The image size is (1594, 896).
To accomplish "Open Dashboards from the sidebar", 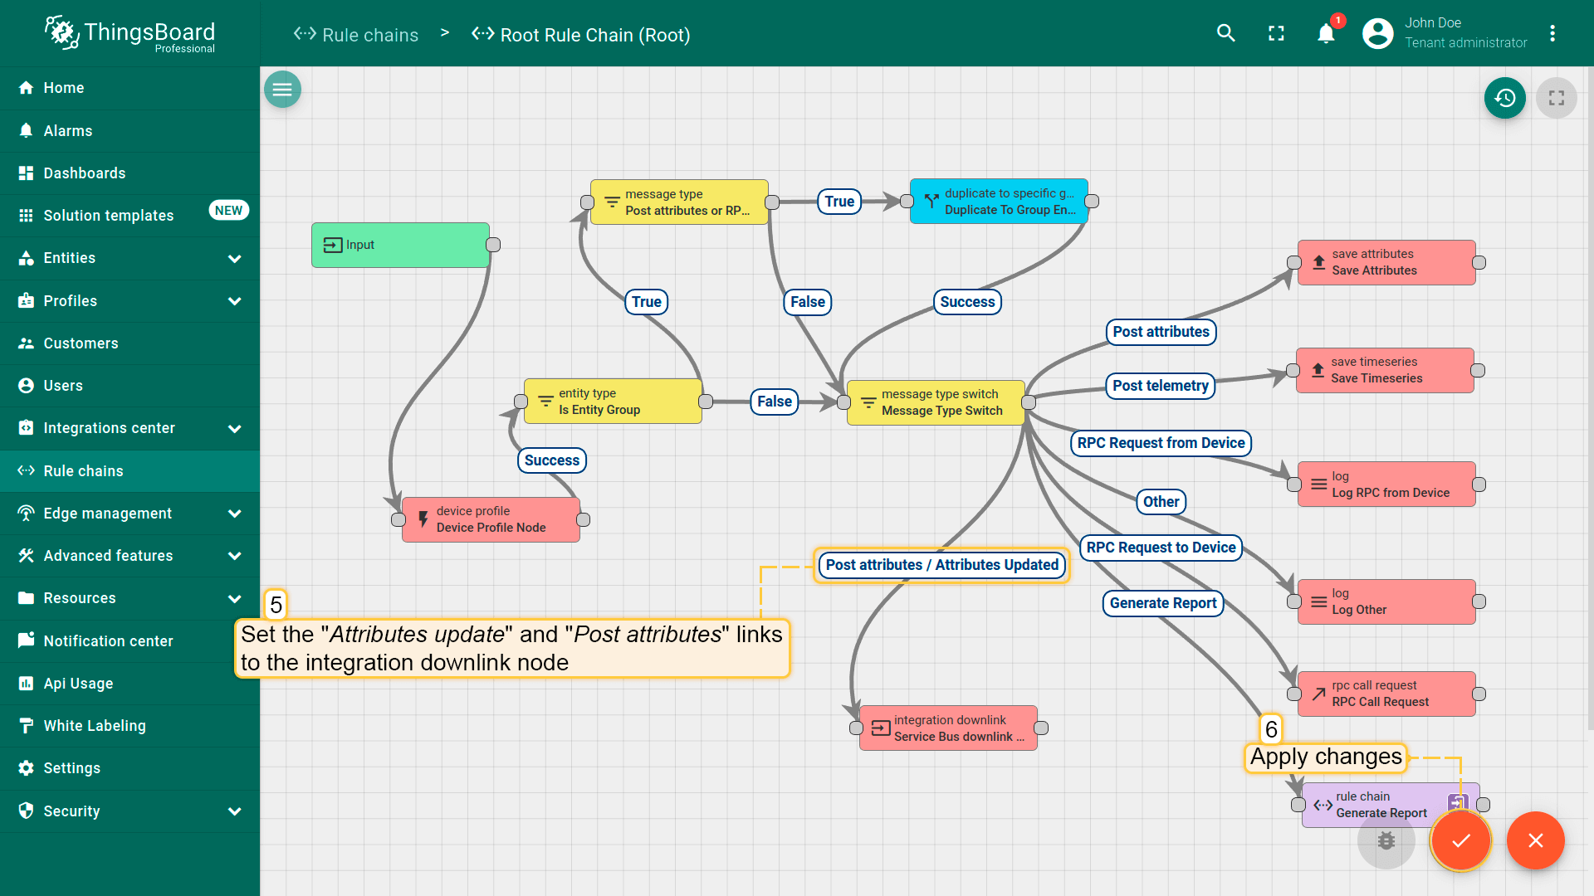I will [85, 173].
